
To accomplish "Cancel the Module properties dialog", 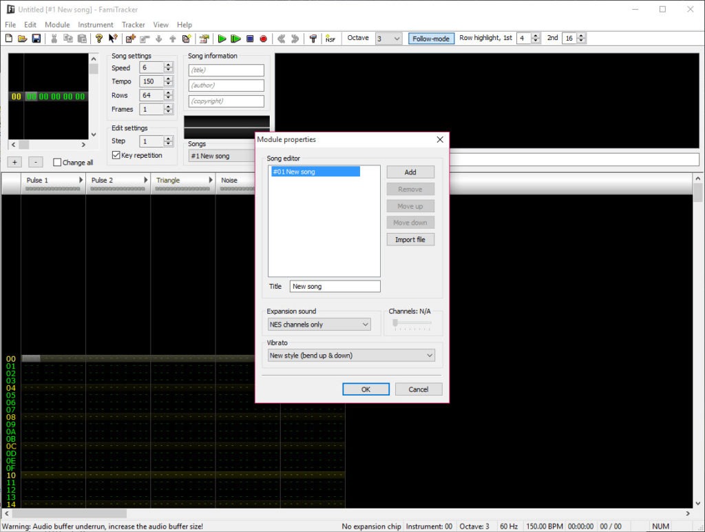I will [x=419, y=389].
